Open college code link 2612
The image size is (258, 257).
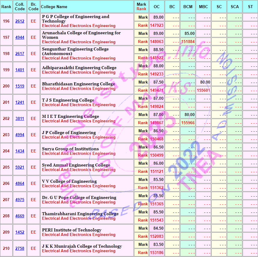[x=20, y=21]
